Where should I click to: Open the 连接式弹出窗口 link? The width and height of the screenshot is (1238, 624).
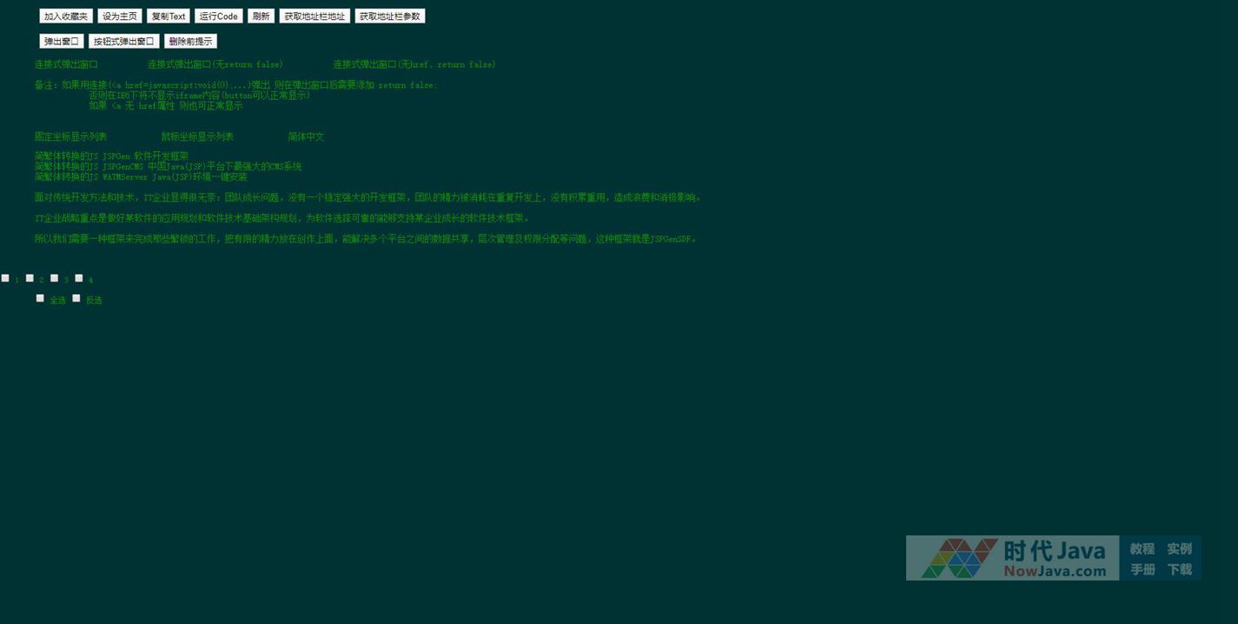tap(66, 64)
